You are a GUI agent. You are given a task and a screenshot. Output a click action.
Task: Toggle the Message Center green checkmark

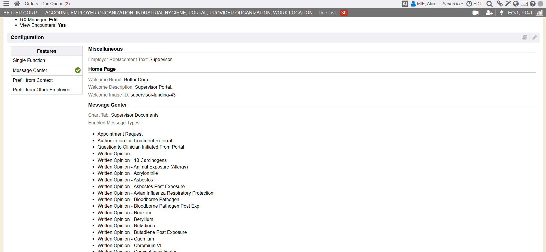click(78, 70)
